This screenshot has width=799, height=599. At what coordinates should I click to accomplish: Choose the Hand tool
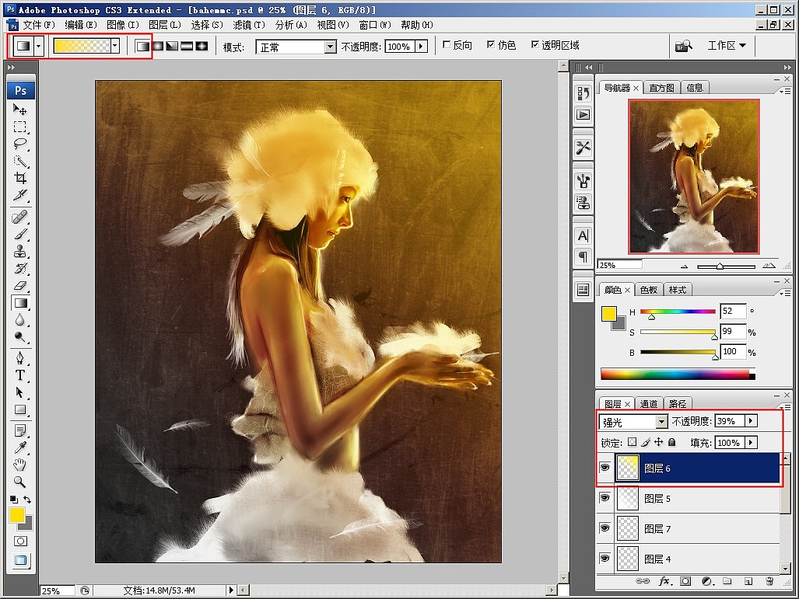pos(21,465)
